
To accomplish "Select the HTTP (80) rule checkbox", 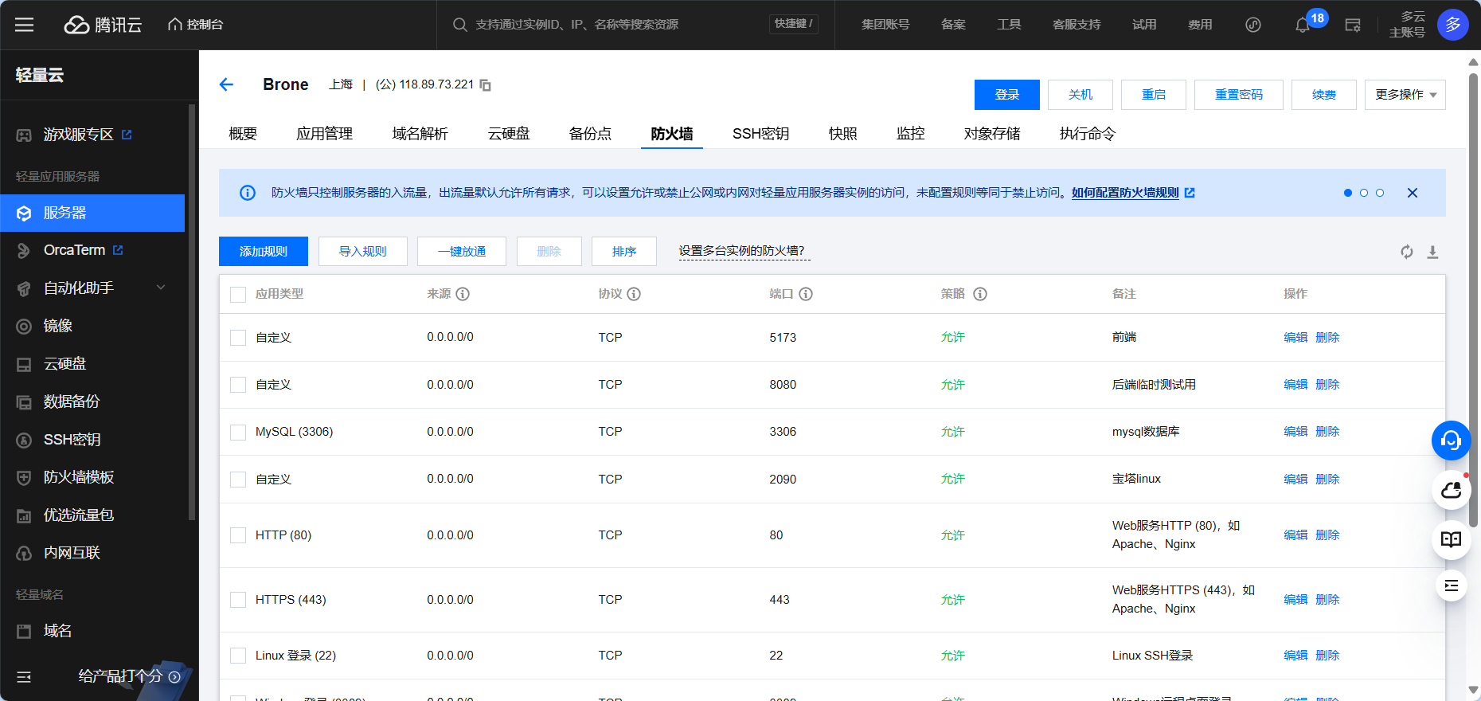I will (x=237, y=535).
